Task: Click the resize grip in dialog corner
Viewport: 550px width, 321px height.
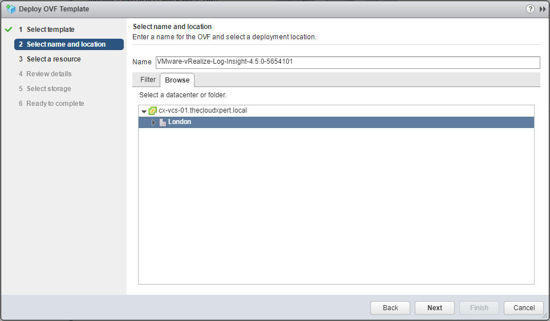Action: pos(545,316)
